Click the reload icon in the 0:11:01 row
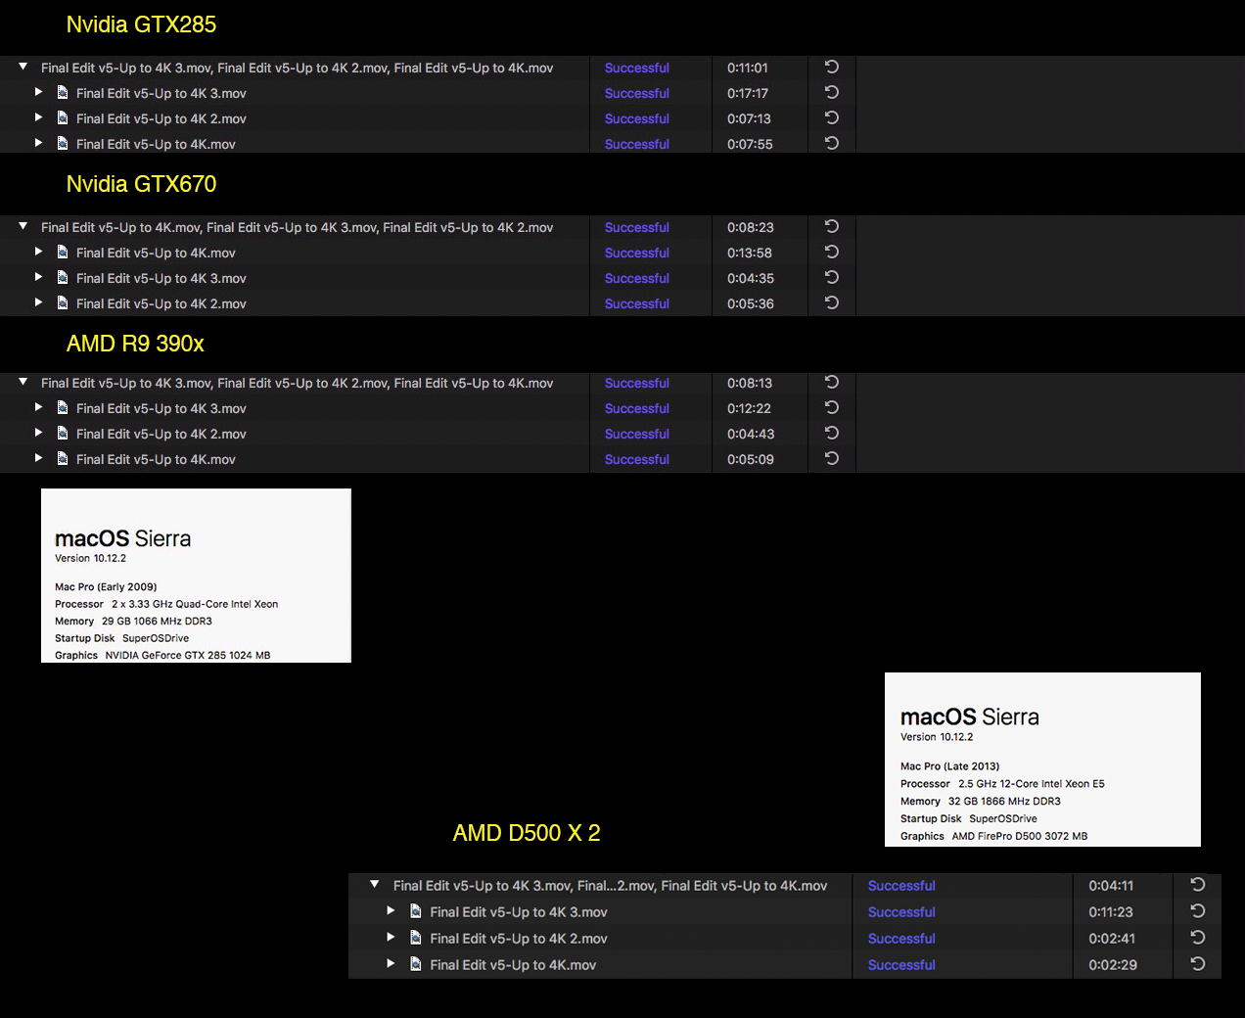The height and width of the screenshot is (1018, 1245). 832,67
